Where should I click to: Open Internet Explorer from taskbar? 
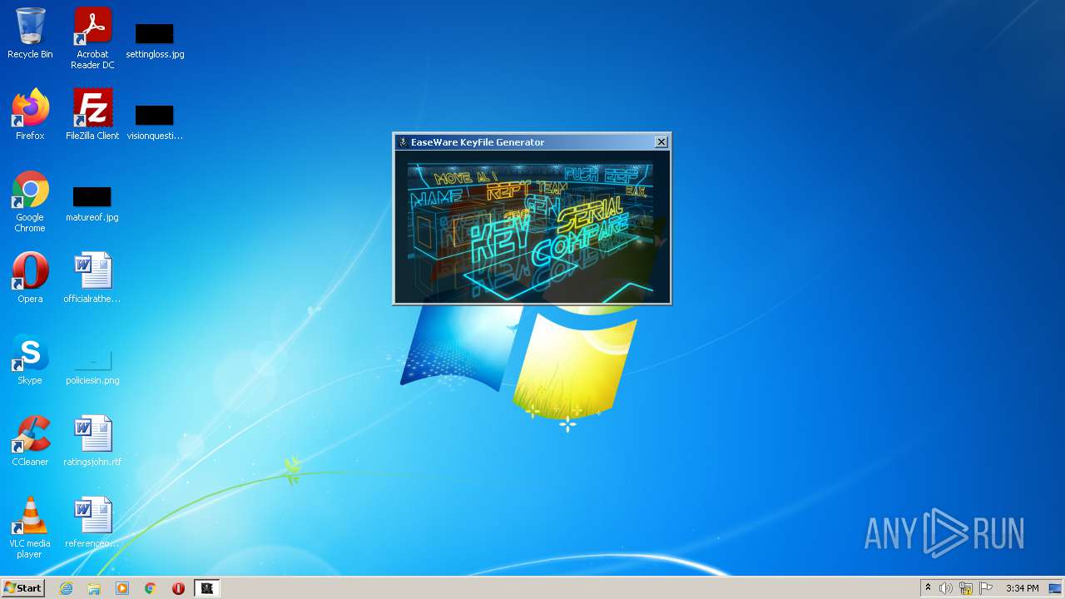66,588
